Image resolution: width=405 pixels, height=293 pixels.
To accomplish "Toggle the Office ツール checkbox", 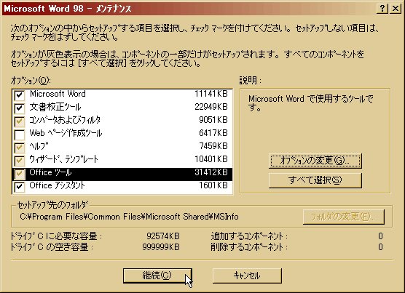I will 20,174.
